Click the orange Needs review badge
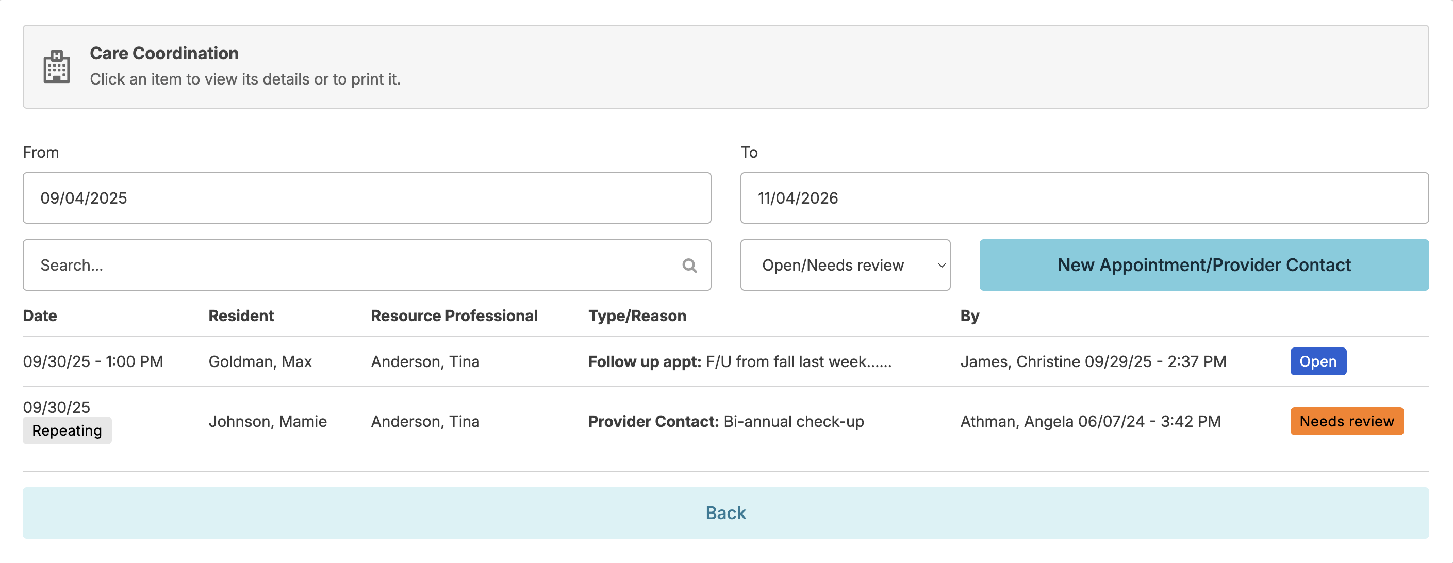Image resolution: width=1453 pixels, height=563 pixels. pos(1346,421)
